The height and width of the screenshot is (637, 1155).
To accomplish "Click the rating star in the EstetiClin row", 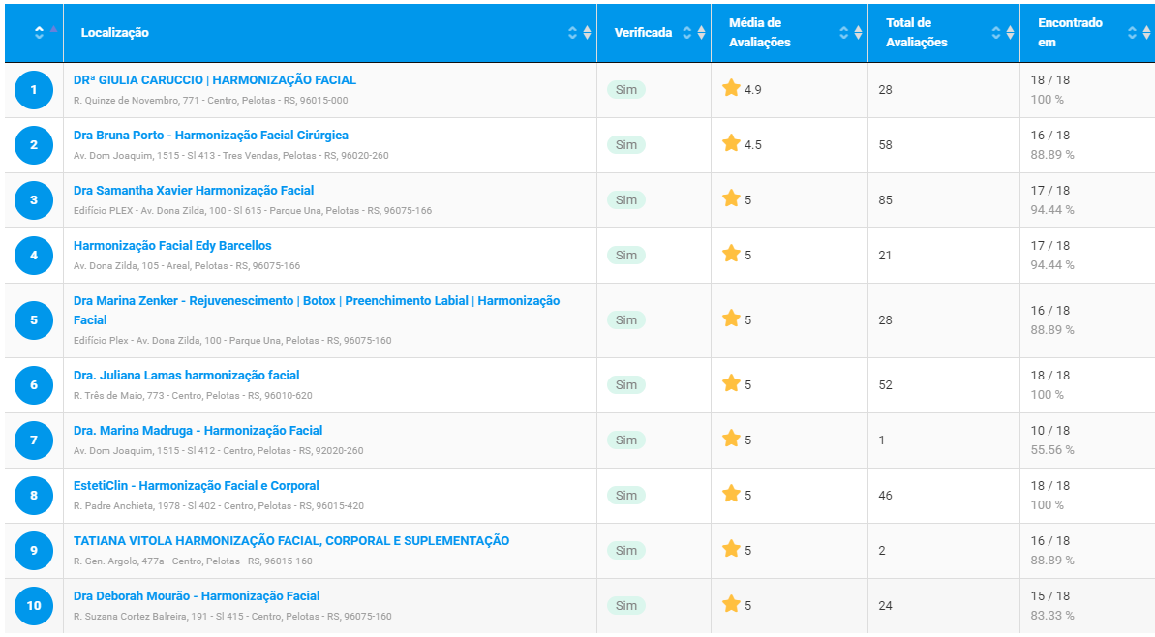I will point(732,494).
